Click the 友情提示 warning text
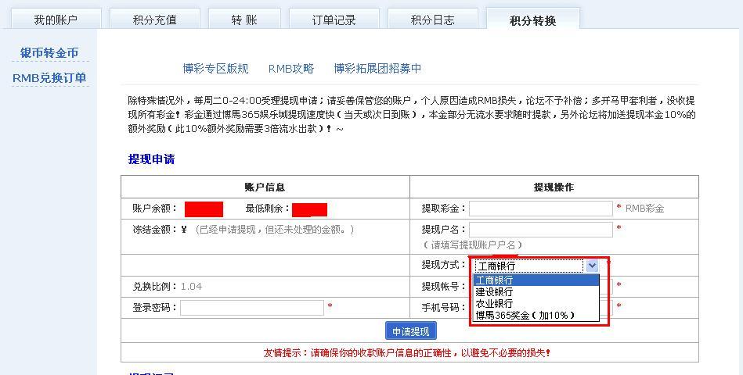 click(407, 353)
